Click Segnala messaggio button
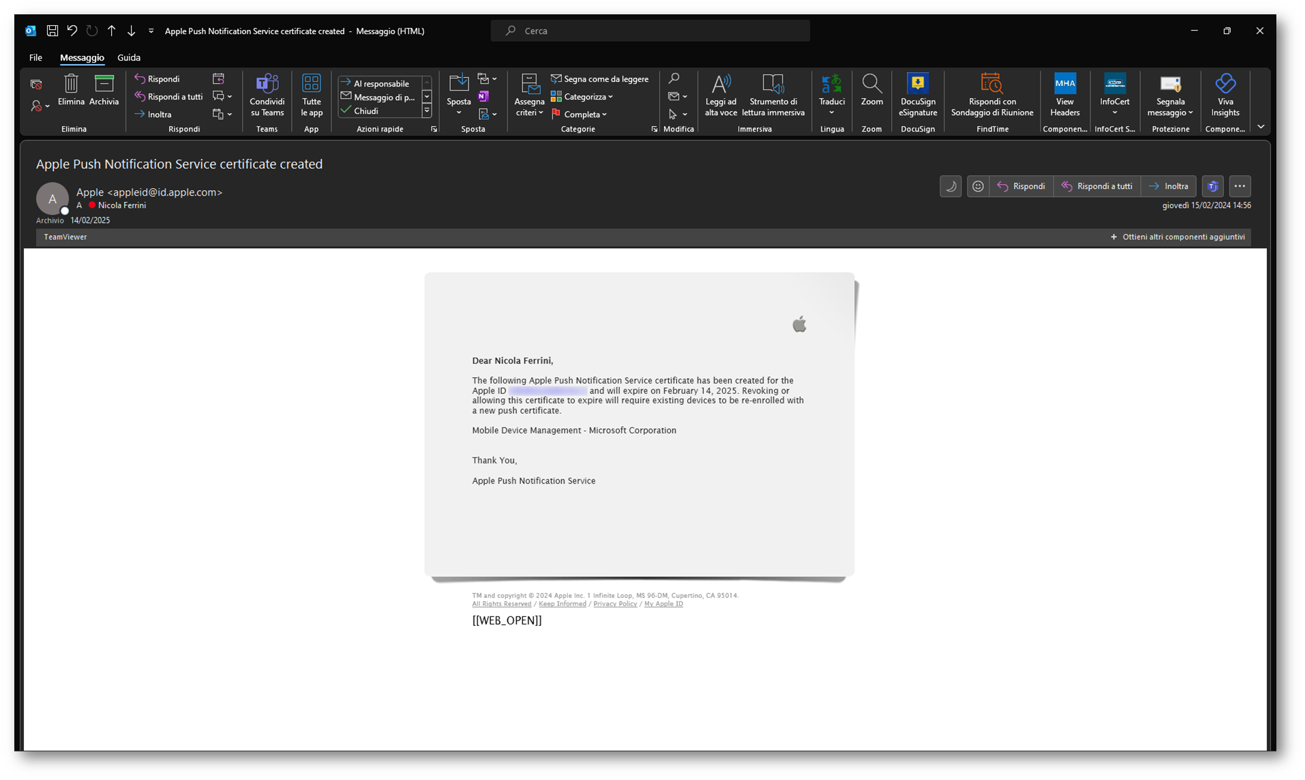 click(1170, 95)
